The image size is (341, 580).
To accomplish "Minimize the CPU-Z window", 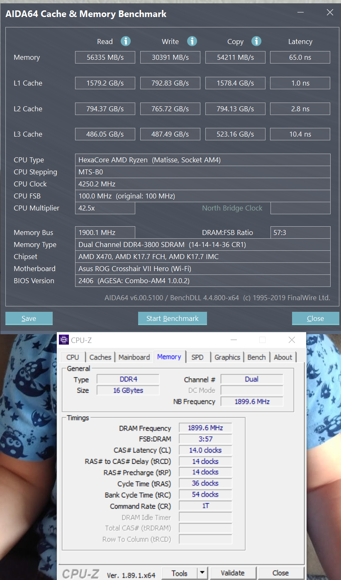I will [234, 340].
